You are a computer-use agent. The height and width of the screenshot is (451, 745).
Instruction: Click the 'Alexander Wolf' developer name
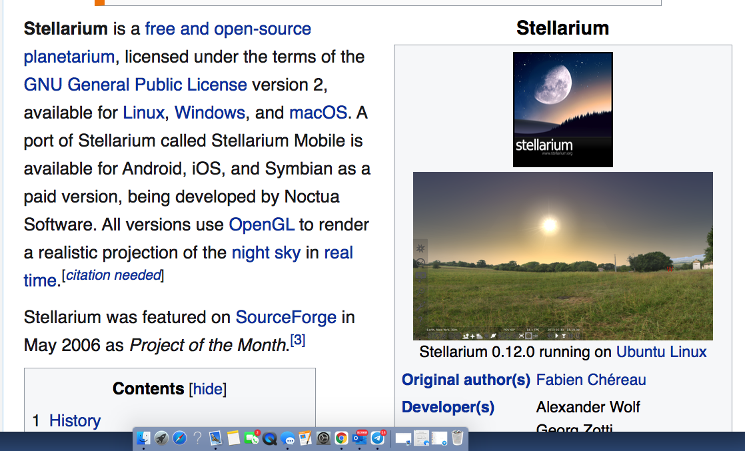(x=588, y=407)
